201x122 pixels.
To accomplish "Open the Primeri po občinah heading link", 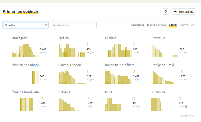I will click(20, 12).
